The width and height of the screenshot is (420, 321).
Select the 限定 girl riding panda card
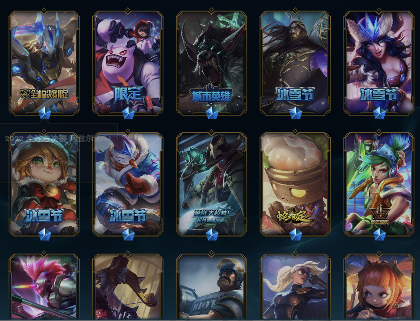128,63
